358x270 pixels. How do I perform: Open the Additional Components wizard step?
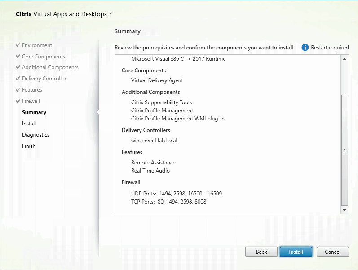point(50,67)
